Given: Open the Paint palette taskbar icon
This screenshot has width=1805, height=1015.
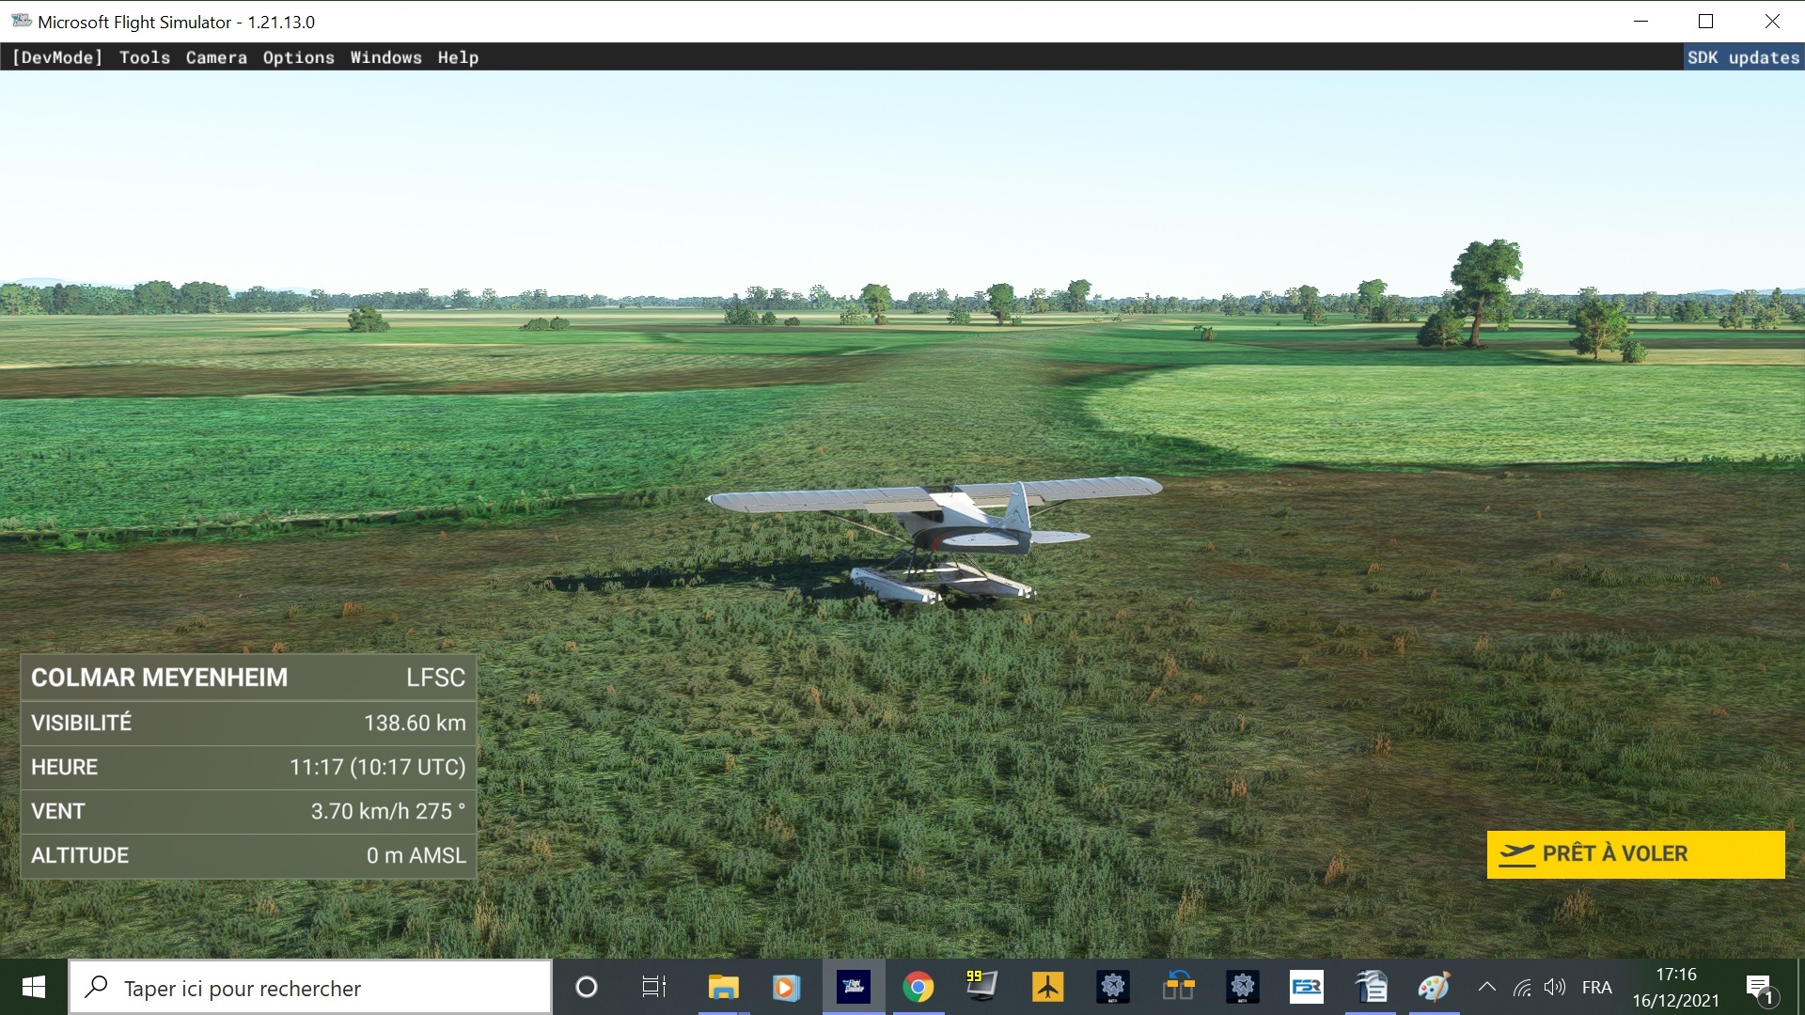Looking at the screenshot, I should pos(1434,987).
